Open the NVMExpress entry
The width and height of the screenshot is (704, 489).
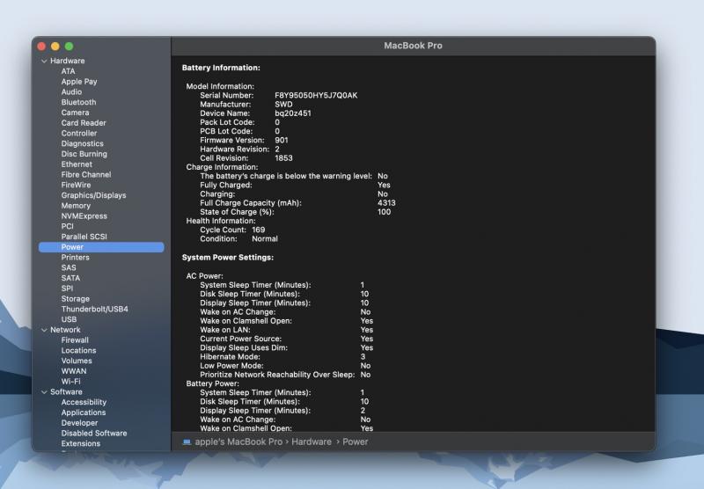click(84, 215)
